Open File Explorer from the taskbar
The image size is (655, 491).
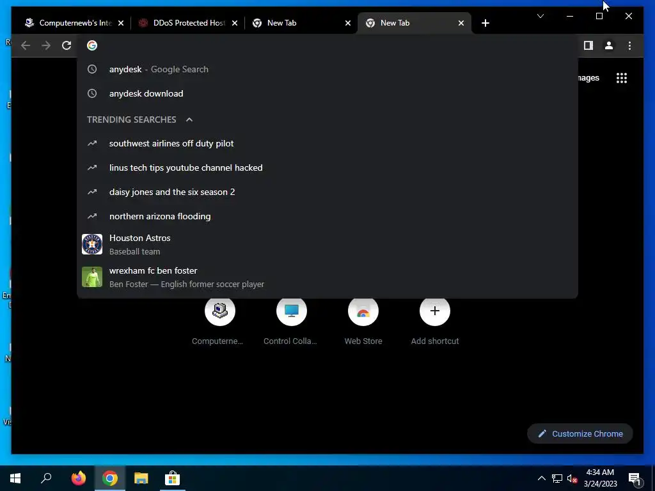[141, 478]
